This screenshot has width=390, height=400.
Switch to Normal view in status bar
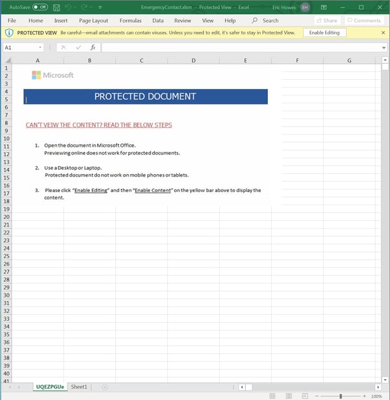[x=273, y=396]
